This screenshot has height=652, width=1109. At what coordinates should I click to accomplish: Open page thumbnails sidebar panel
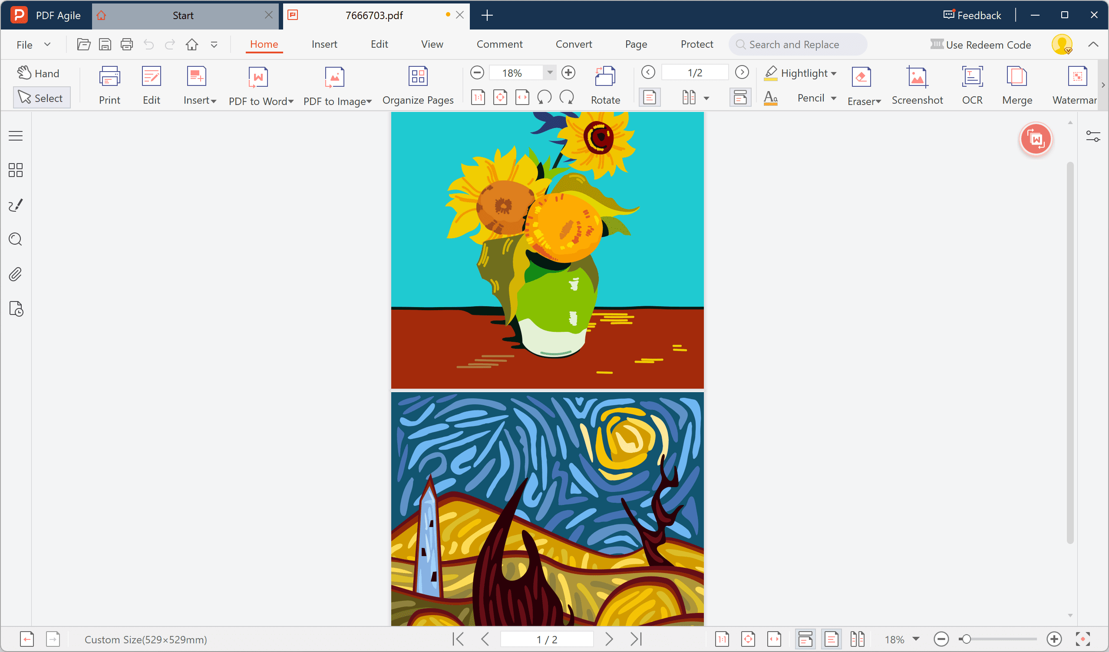point(15,170)
